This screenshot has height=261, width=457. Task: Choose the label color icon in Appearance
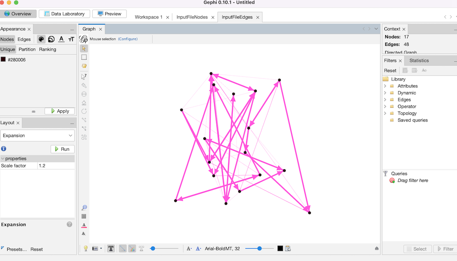click(61, 39)
